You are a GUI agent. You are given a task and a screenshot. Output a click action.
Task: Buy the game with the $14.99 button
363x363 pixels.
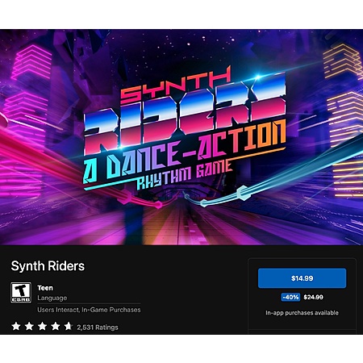(x=302, y=278)
